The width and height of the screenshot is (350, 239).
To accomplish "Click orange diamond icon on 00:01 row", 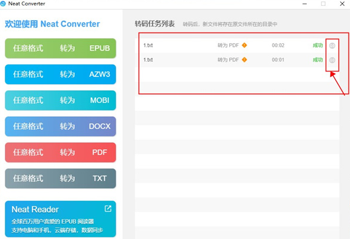I will coord(244,60).
